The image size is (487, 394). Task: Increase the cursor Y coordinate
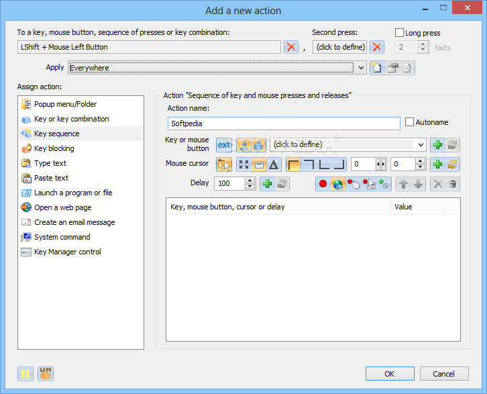[x=420, y=161]
